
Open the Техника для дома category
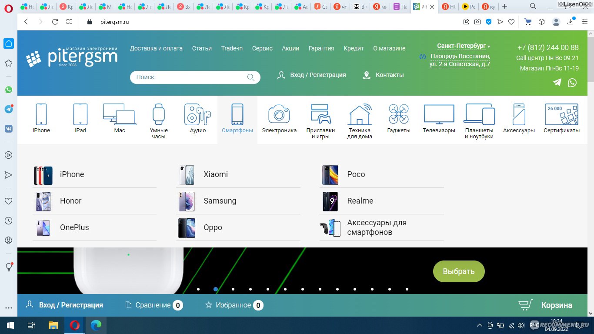tap(360, 121)
